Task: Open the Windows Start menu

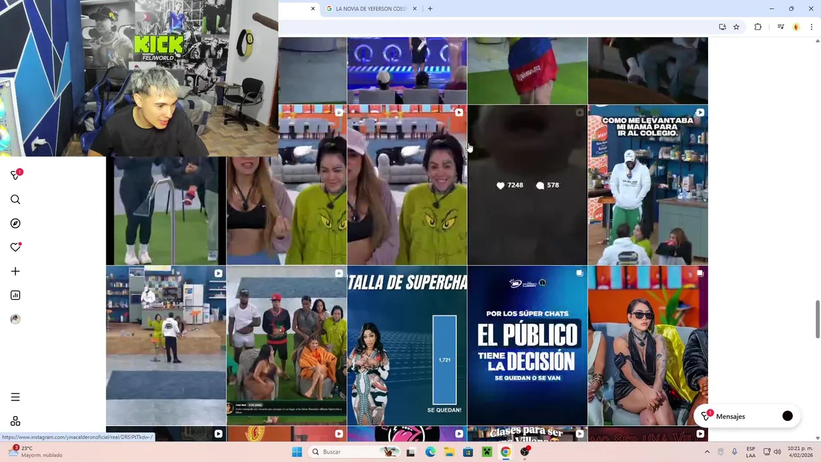Action: (296, 452)
